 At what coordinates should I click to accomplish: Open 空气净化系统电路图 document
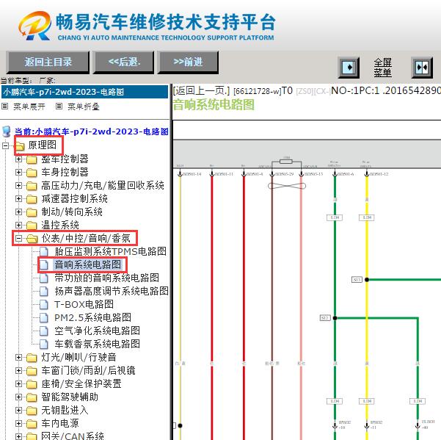click(x=98, y=331)
